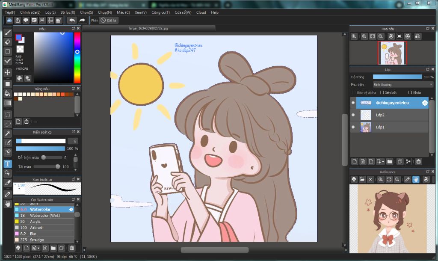
Task: Toggle visibility of the @chinguyentrieu layer
Action: 353,103
